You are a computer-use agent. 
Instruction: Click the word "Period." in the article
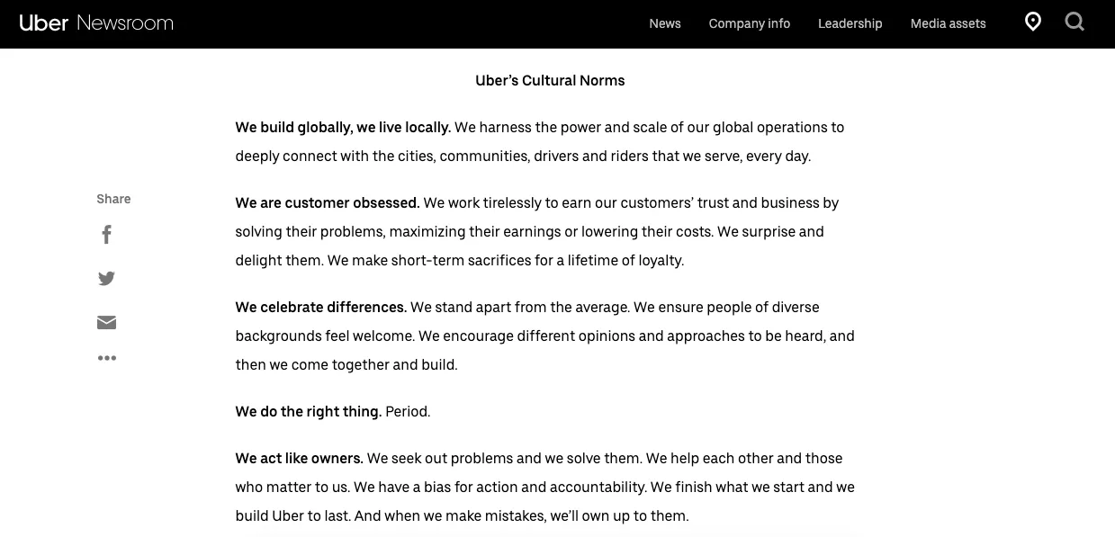408,411
